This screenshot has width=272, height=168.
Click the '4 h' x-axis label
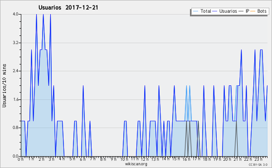pyautogui.click(x=62, y=159)
